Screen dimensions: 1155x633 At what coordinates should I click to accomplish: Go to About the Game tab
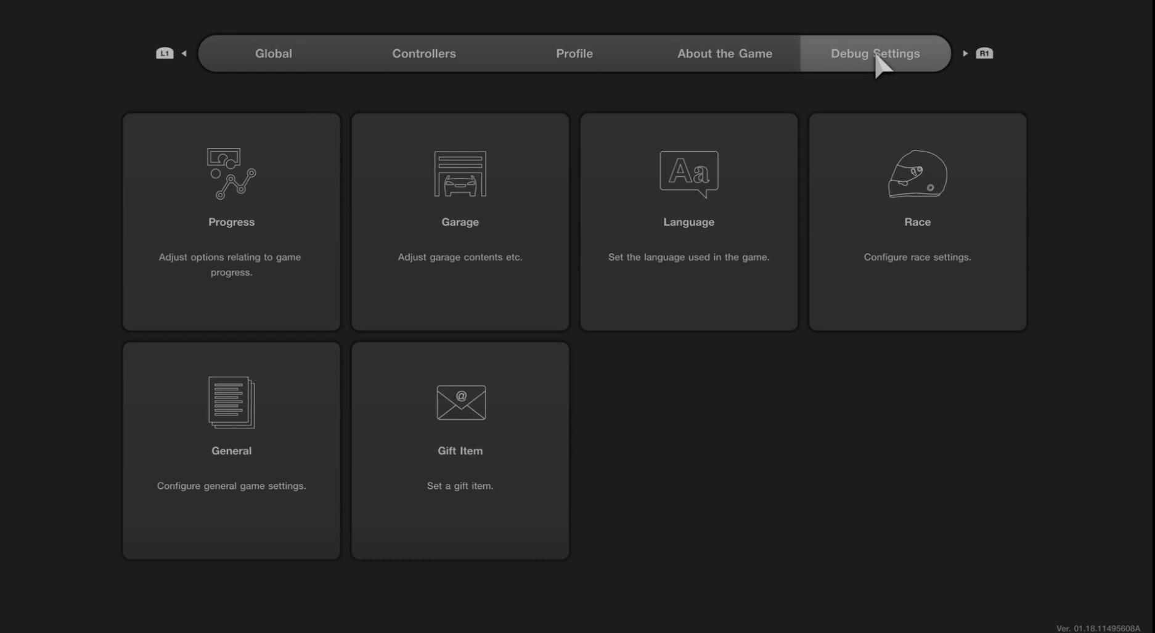point(725,54)
